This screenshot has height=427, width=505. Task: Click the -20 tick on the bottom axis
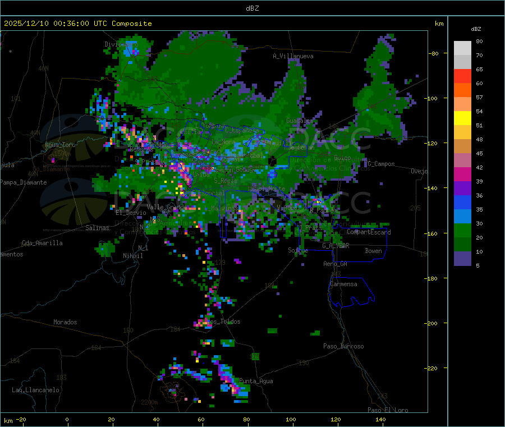[x=21, y=419]
